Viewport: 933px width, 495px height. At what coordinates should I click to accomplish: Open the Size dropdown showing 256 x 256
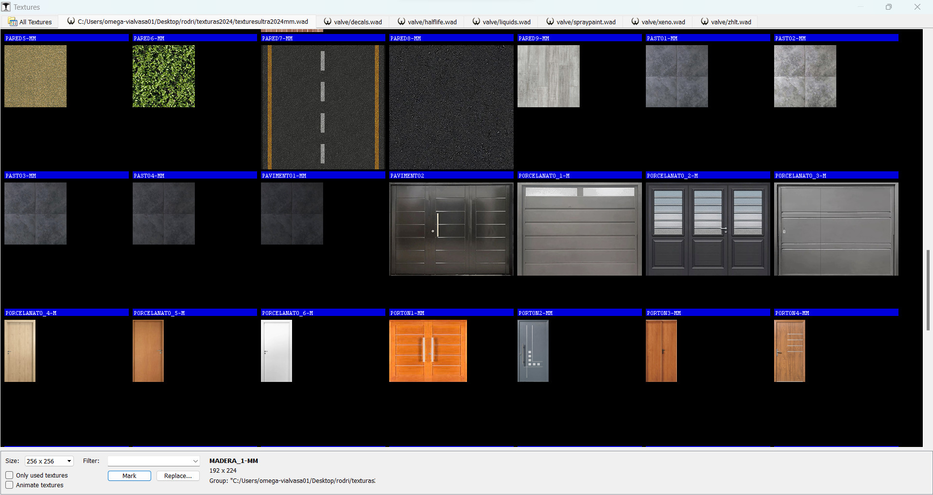pos(49,461)
